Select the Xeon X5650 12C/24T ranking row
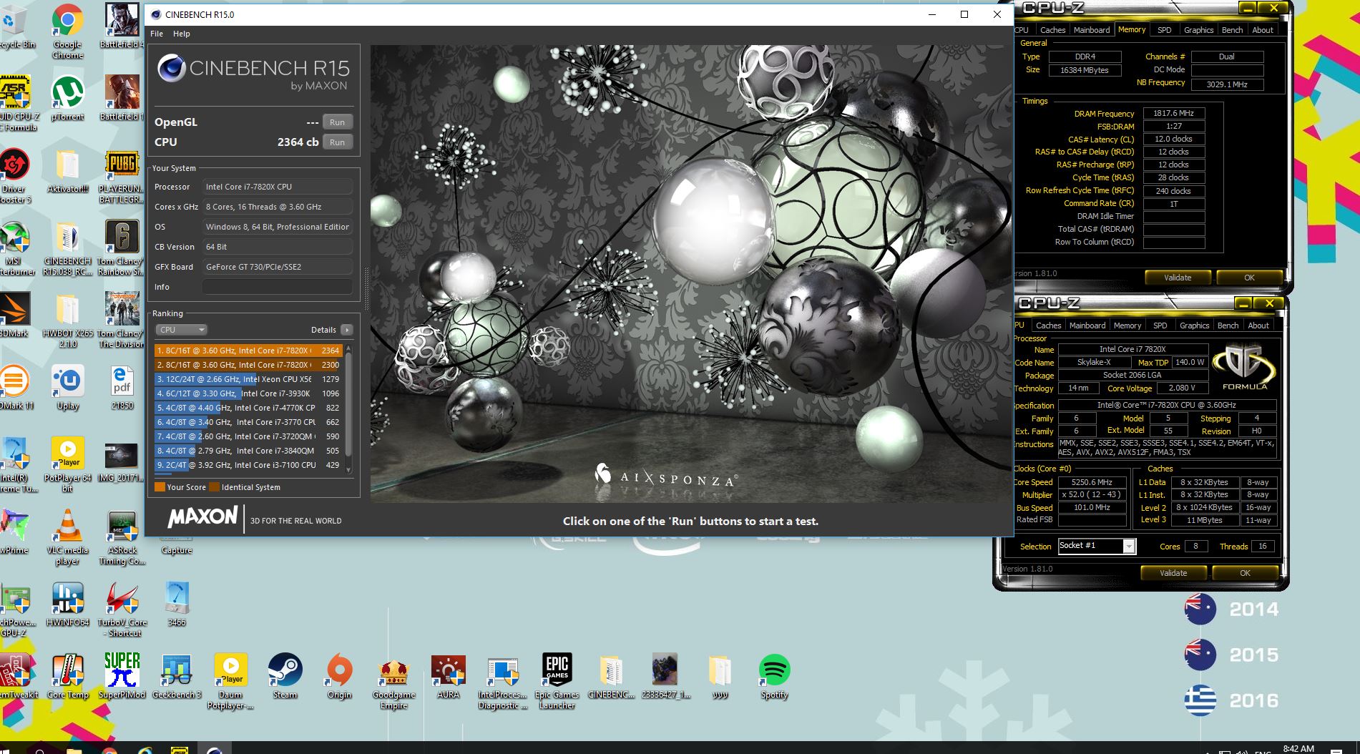The image size is (1360, 754). (x=248, y=379)
